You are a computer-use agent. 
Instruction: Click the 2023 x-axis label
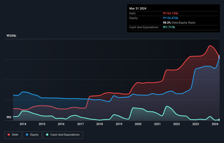point(196,124)
